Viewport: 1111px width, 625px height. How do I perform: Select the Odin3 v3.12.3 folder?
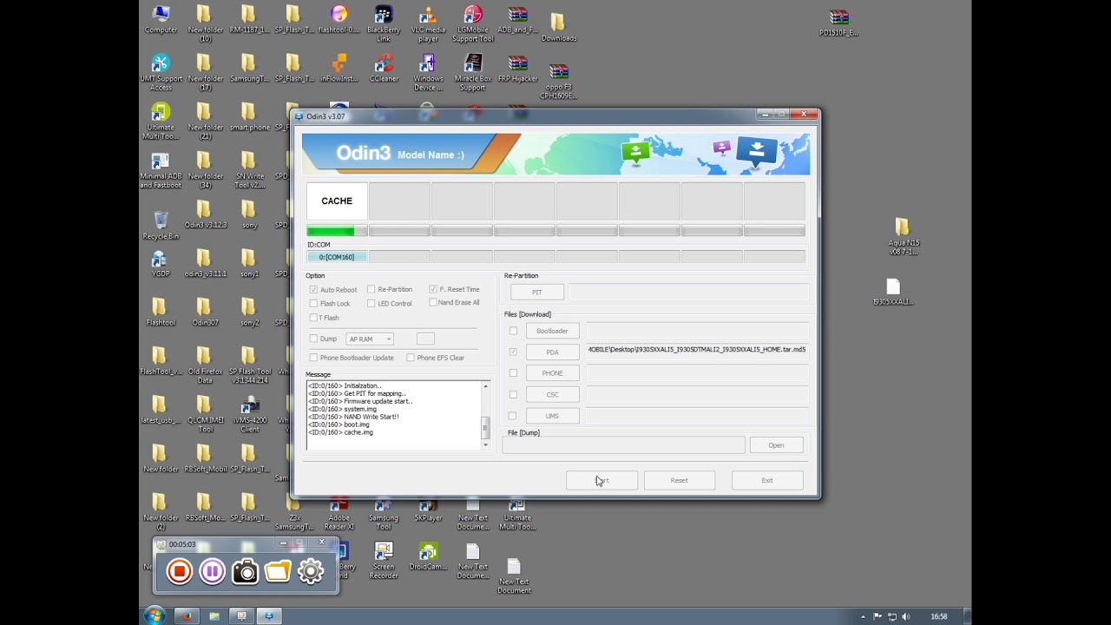pyautogui.click(x=206, y=215)
